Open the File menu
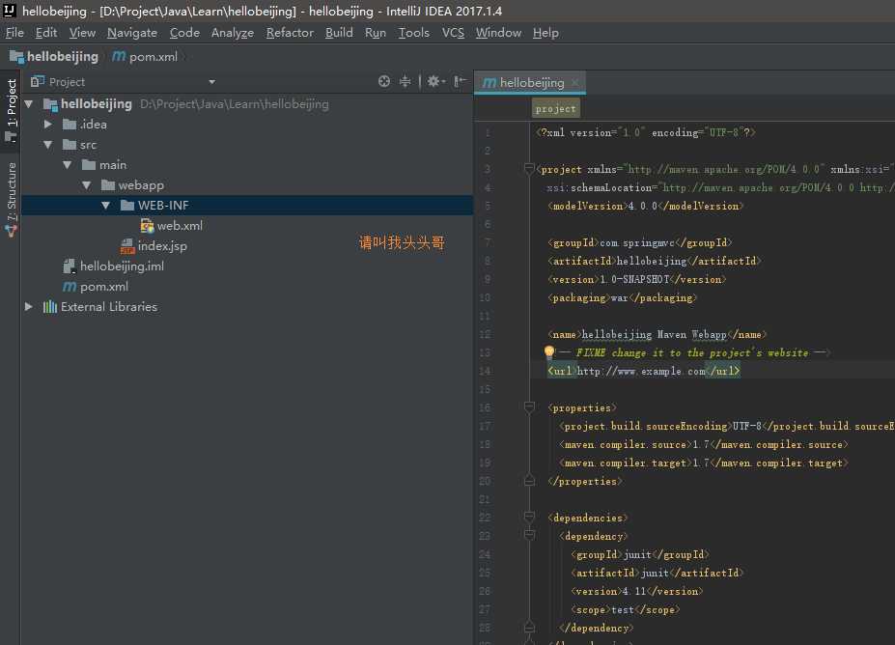Viewport: 895px width, 645px height. coord(14,33)
